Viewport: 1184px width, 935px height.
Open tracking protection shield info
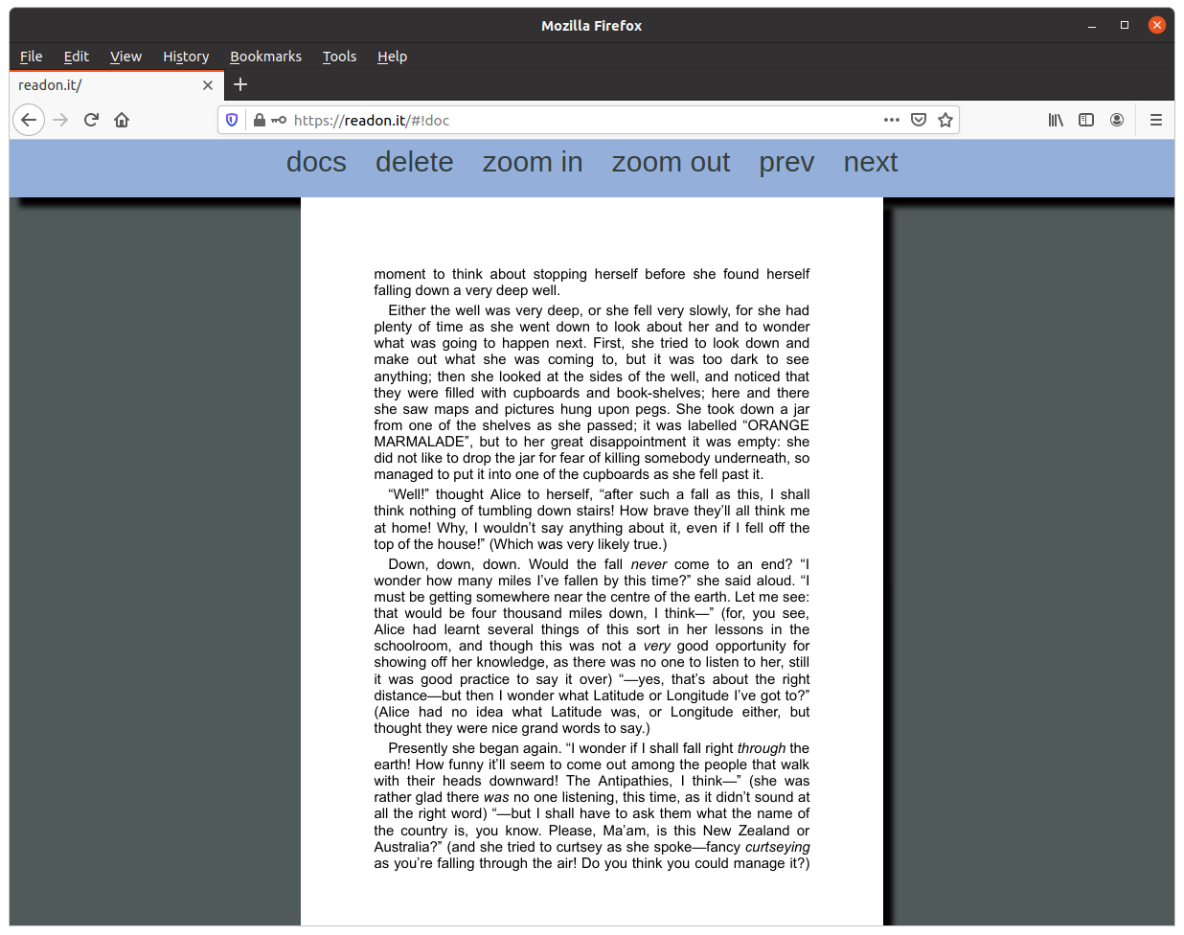[232, 120]
